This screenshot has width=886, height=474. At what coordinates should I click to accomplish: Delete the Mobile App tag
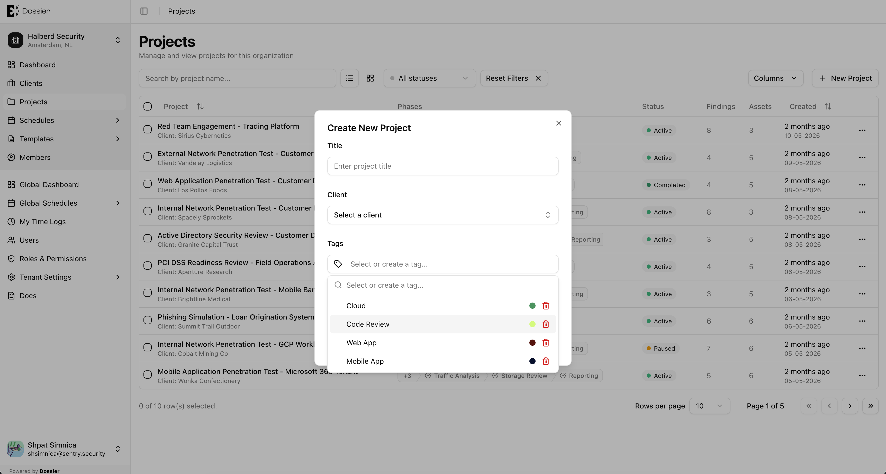546,361
